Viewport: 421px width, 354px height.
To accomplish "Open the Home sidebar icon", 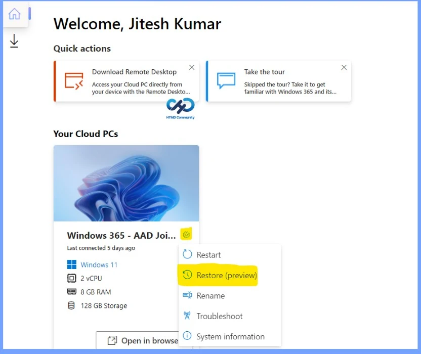I will [x=14, y=14].
